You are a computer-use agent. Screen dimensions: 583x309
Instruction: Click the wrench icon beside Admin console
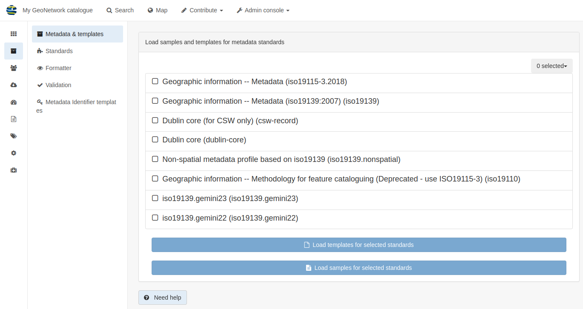click(239, 10)
